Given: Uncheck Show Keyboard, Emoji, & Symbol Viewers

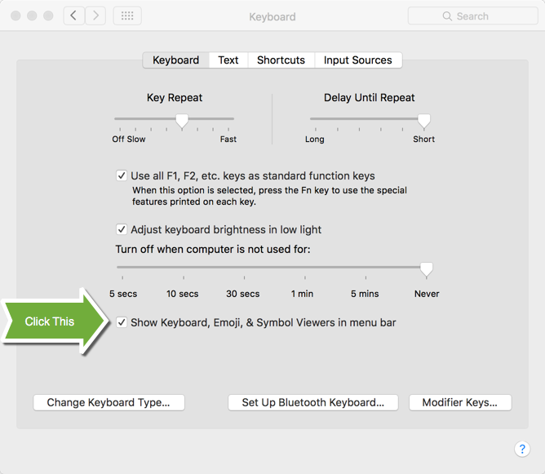Looking at the screenshot, I should click(122, 322).
